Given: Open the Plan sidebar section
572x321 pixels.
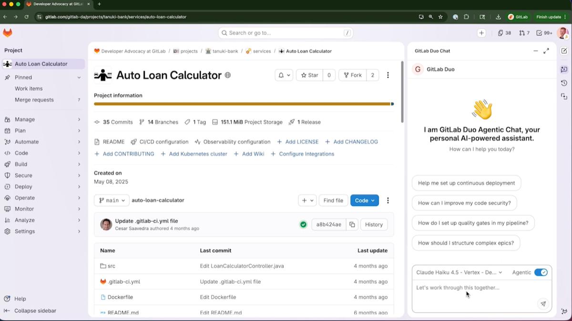Looking at the screenshot, I should [42, 131].
